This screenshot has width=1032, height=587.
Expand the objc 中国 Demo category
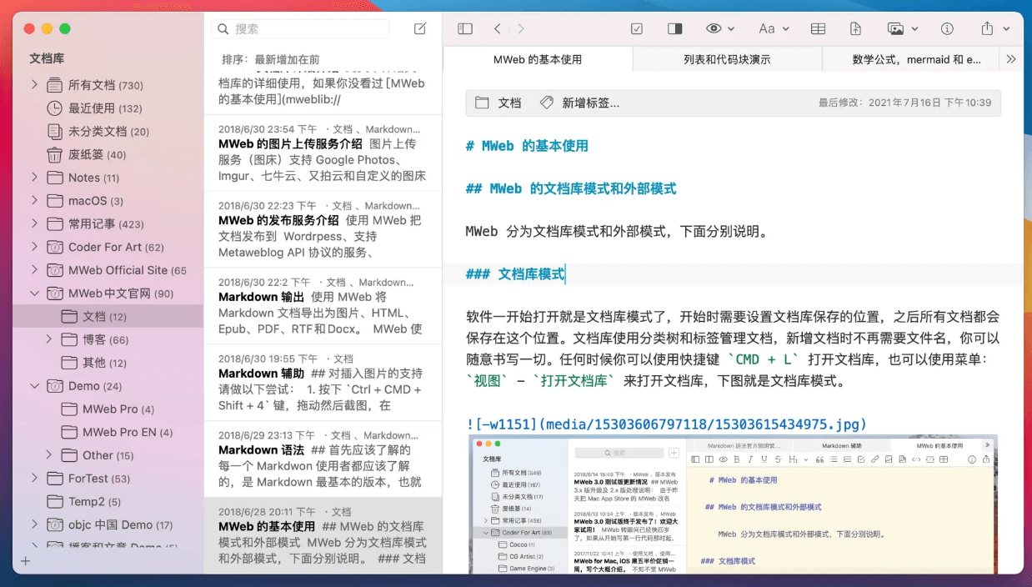(x=34, y=524)
